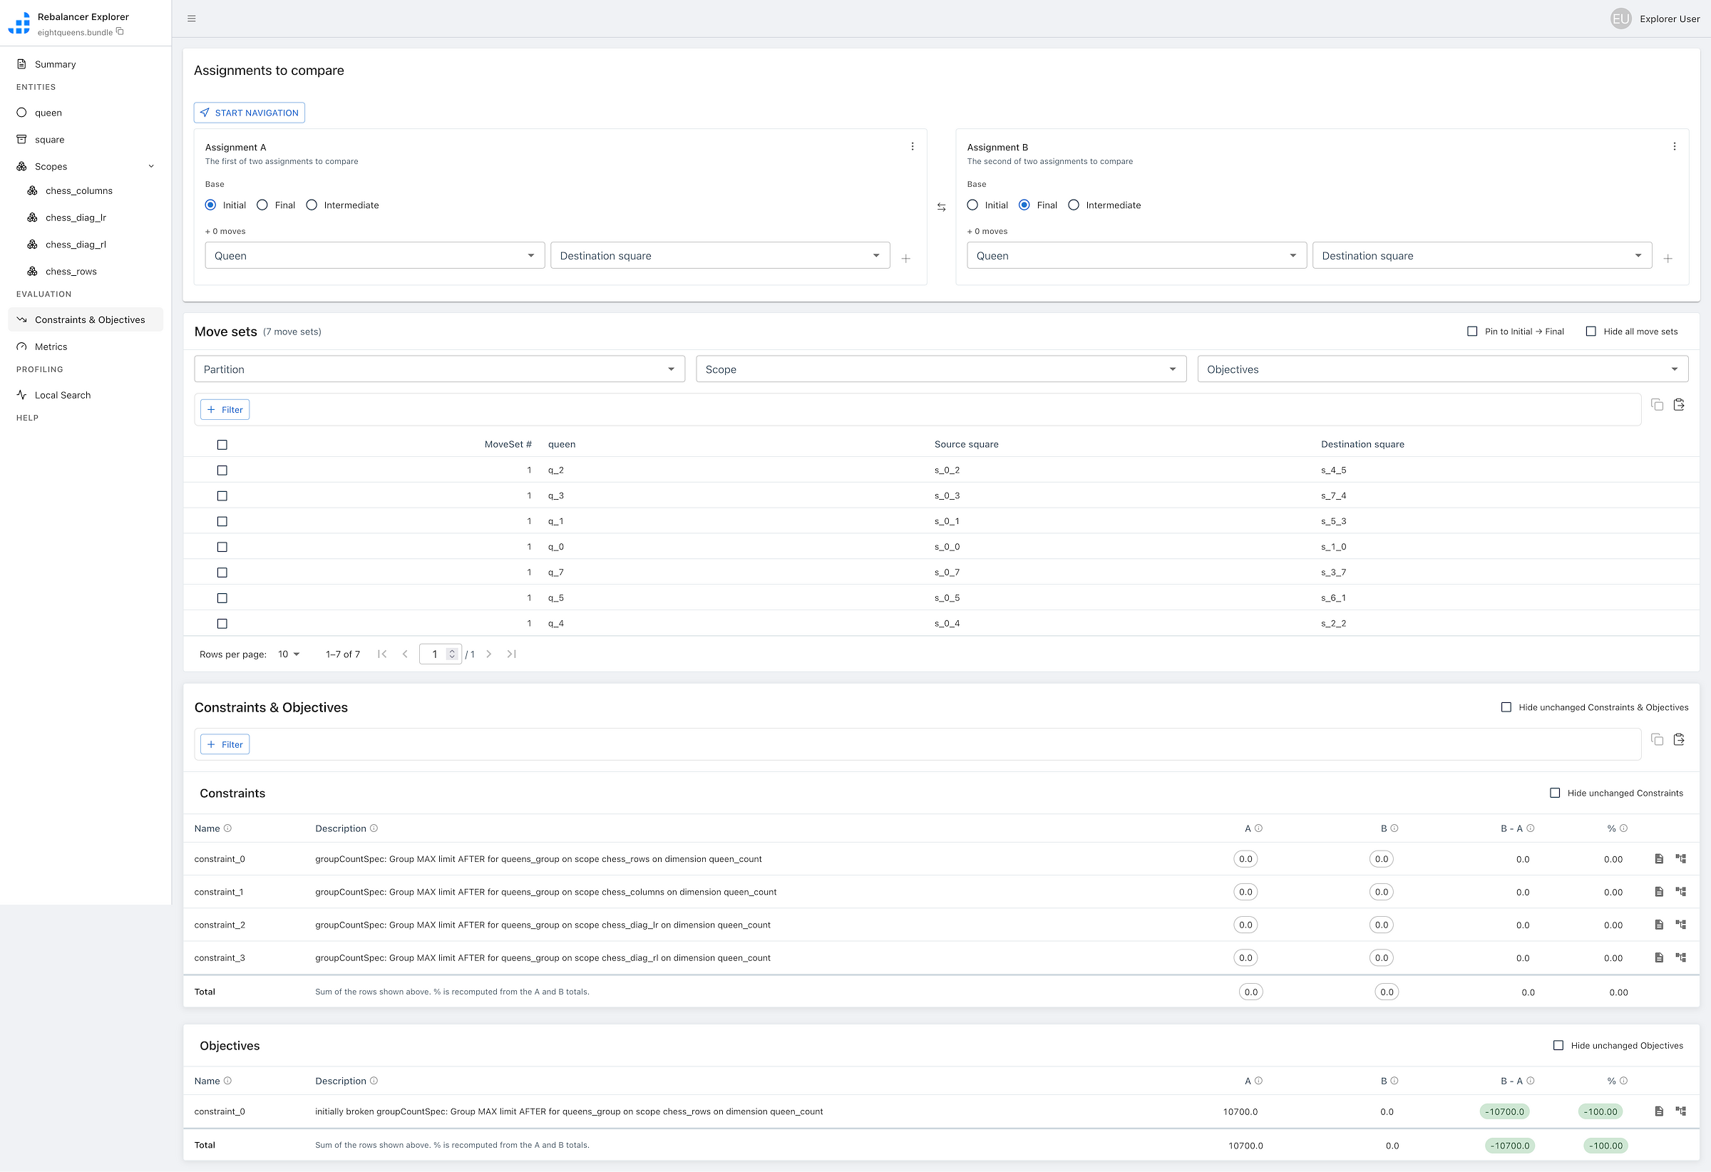The width and height of the screenshot is (1711, 1172).
Task: Copy bundle name eightqueens.bundle icon
Action: 120,31
